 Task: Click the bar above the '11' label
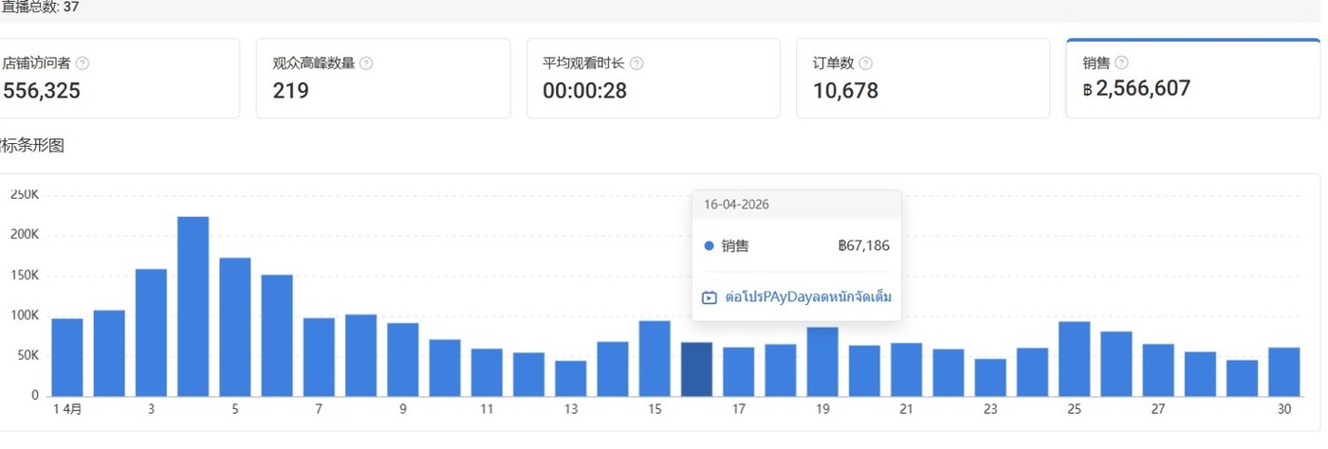click(x=487, y=372)
